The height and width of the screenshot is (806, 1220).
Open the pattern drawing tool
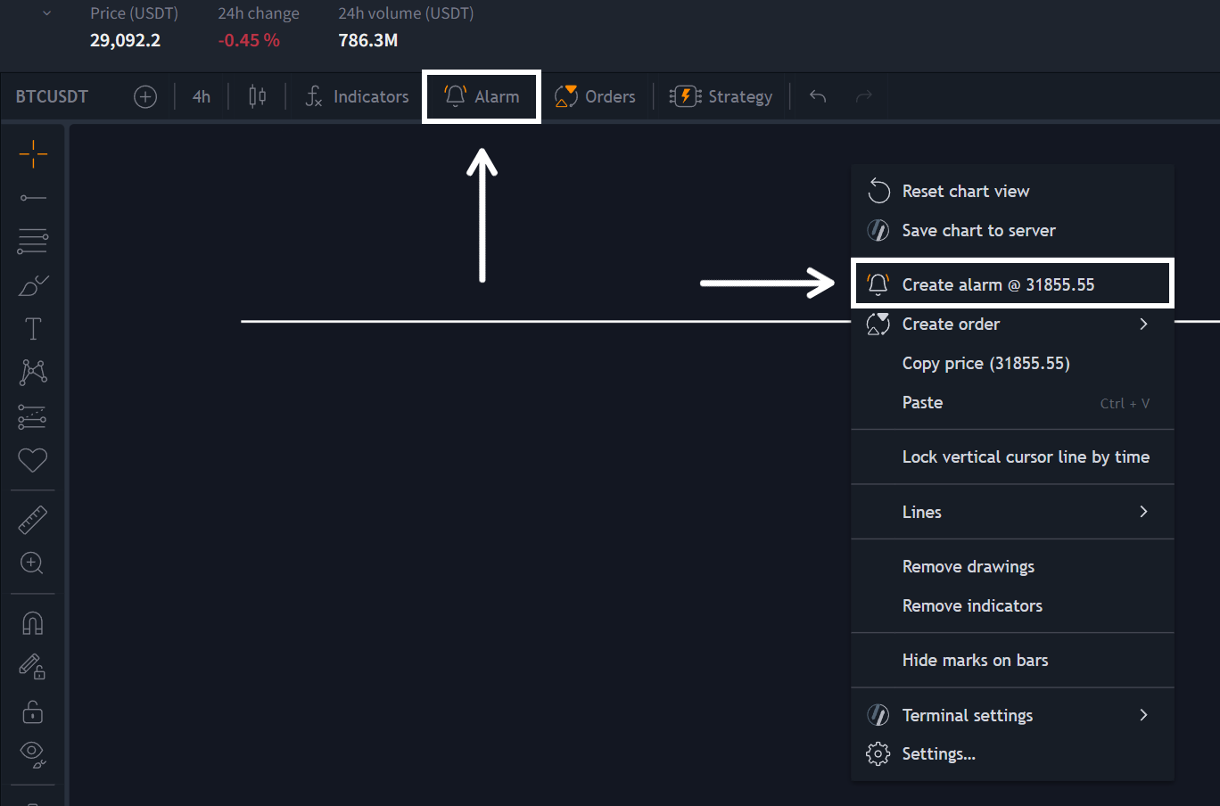(33, 372)
